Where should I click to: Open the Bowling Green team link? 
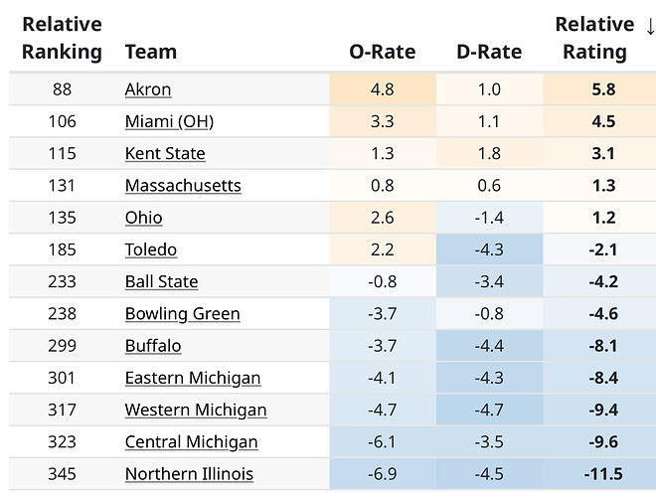[x=182, y=314]
